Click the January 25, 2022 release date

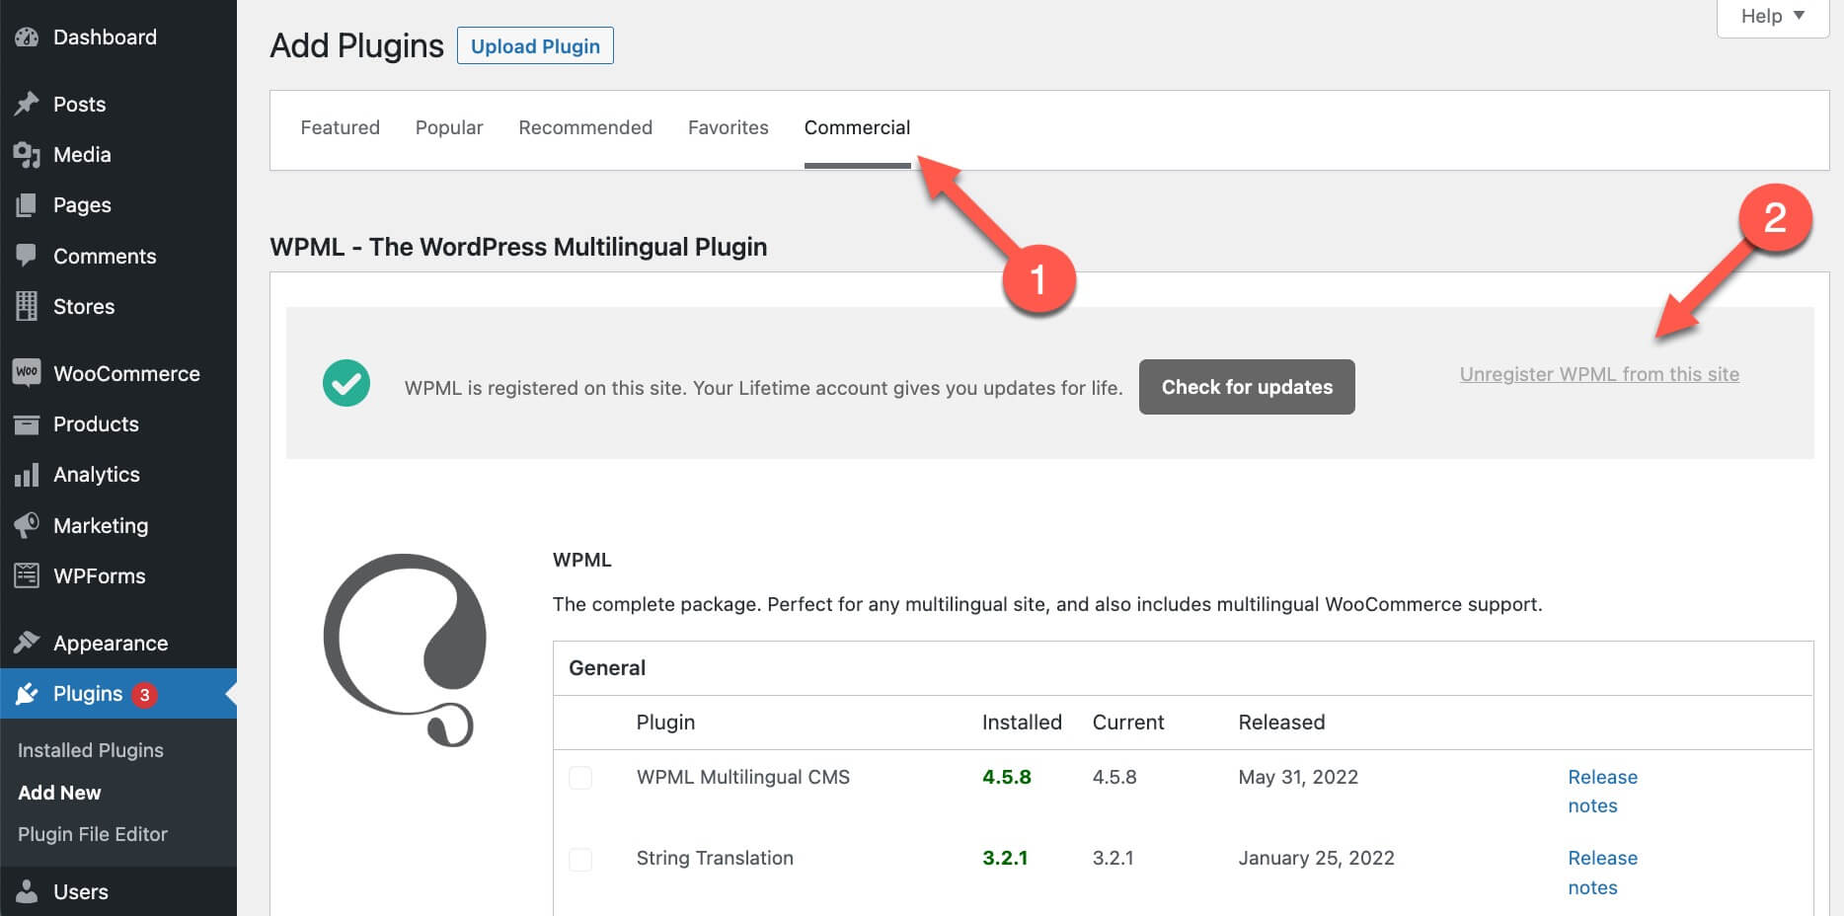click(1316, 858)
